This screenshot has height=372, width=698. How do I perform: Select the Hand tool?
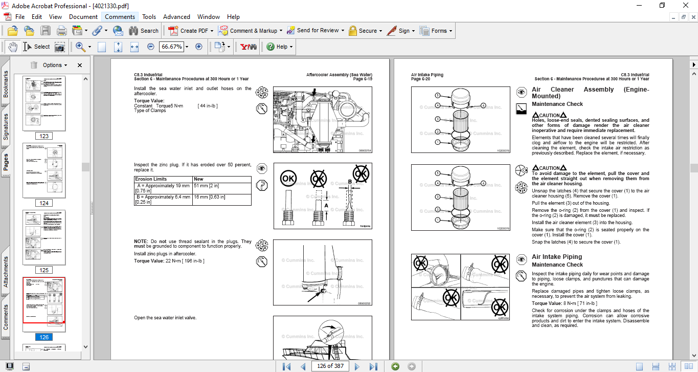(12, 47)
